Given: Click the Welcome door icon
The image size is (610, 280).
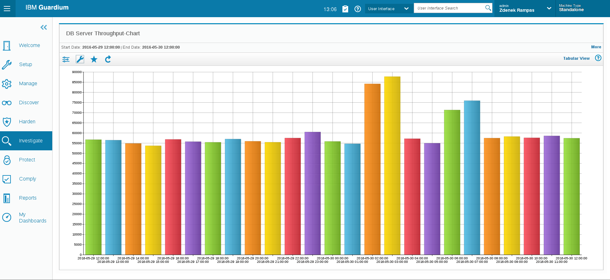Looking at the screenshot, I should tap(7, 45).
